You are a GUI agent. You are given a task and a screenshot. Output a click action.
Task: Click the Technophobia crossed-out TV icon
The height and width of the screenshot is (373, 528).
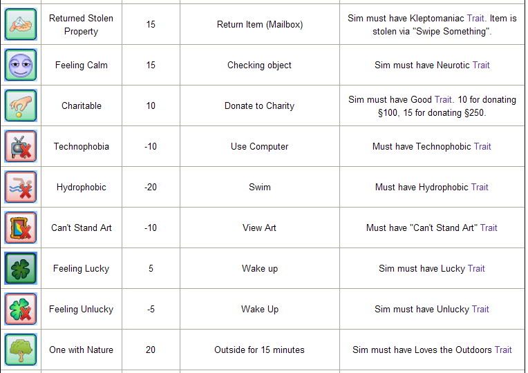point(21,146)
